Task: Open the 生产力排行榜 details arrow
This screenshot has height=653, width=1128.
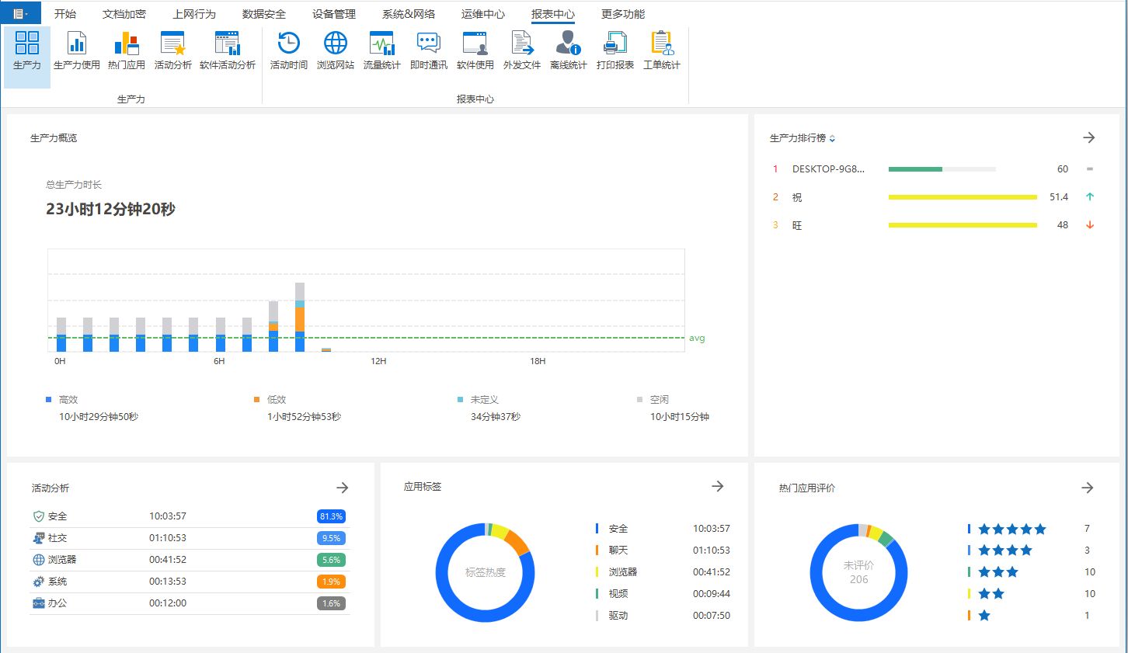Action: coord(1089,137)
